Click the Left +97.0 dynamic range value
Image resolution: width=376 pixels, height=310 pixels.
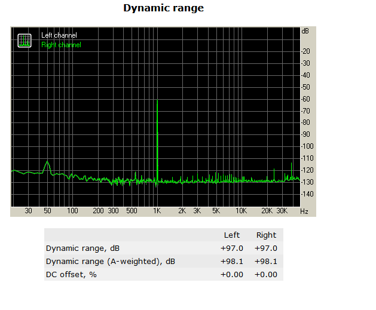coord(232,248)
